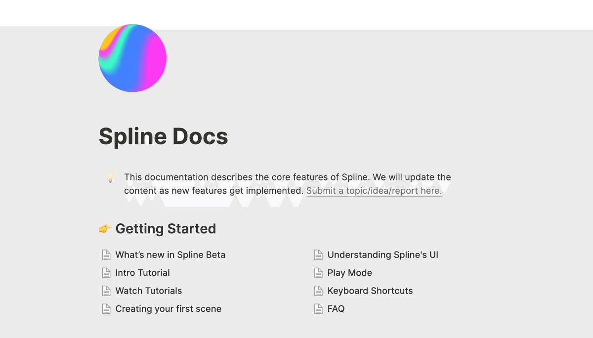Click the page icon beside Watch Tutorials

(x=106, y=291)
